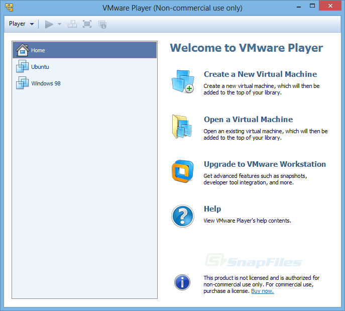345x311 pixels.
Task: Click the Help heading link
Action: click(212, 209)
